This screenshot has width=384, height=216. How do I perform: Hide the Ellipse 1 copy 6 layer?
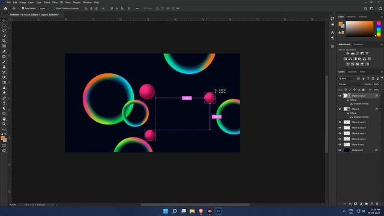340,96
